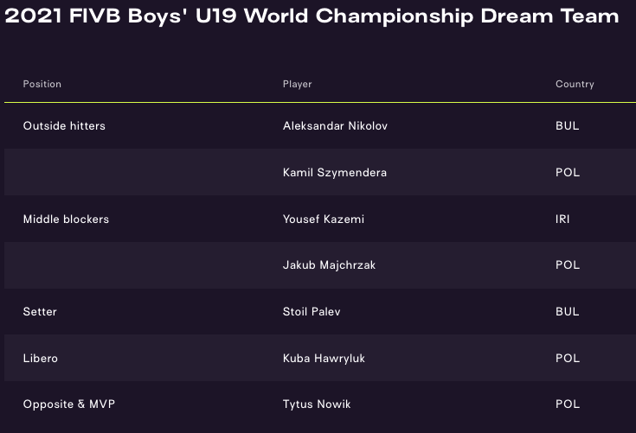Click the Player column header
This screenshot has height=433, width=636.
tap(297, 84)
